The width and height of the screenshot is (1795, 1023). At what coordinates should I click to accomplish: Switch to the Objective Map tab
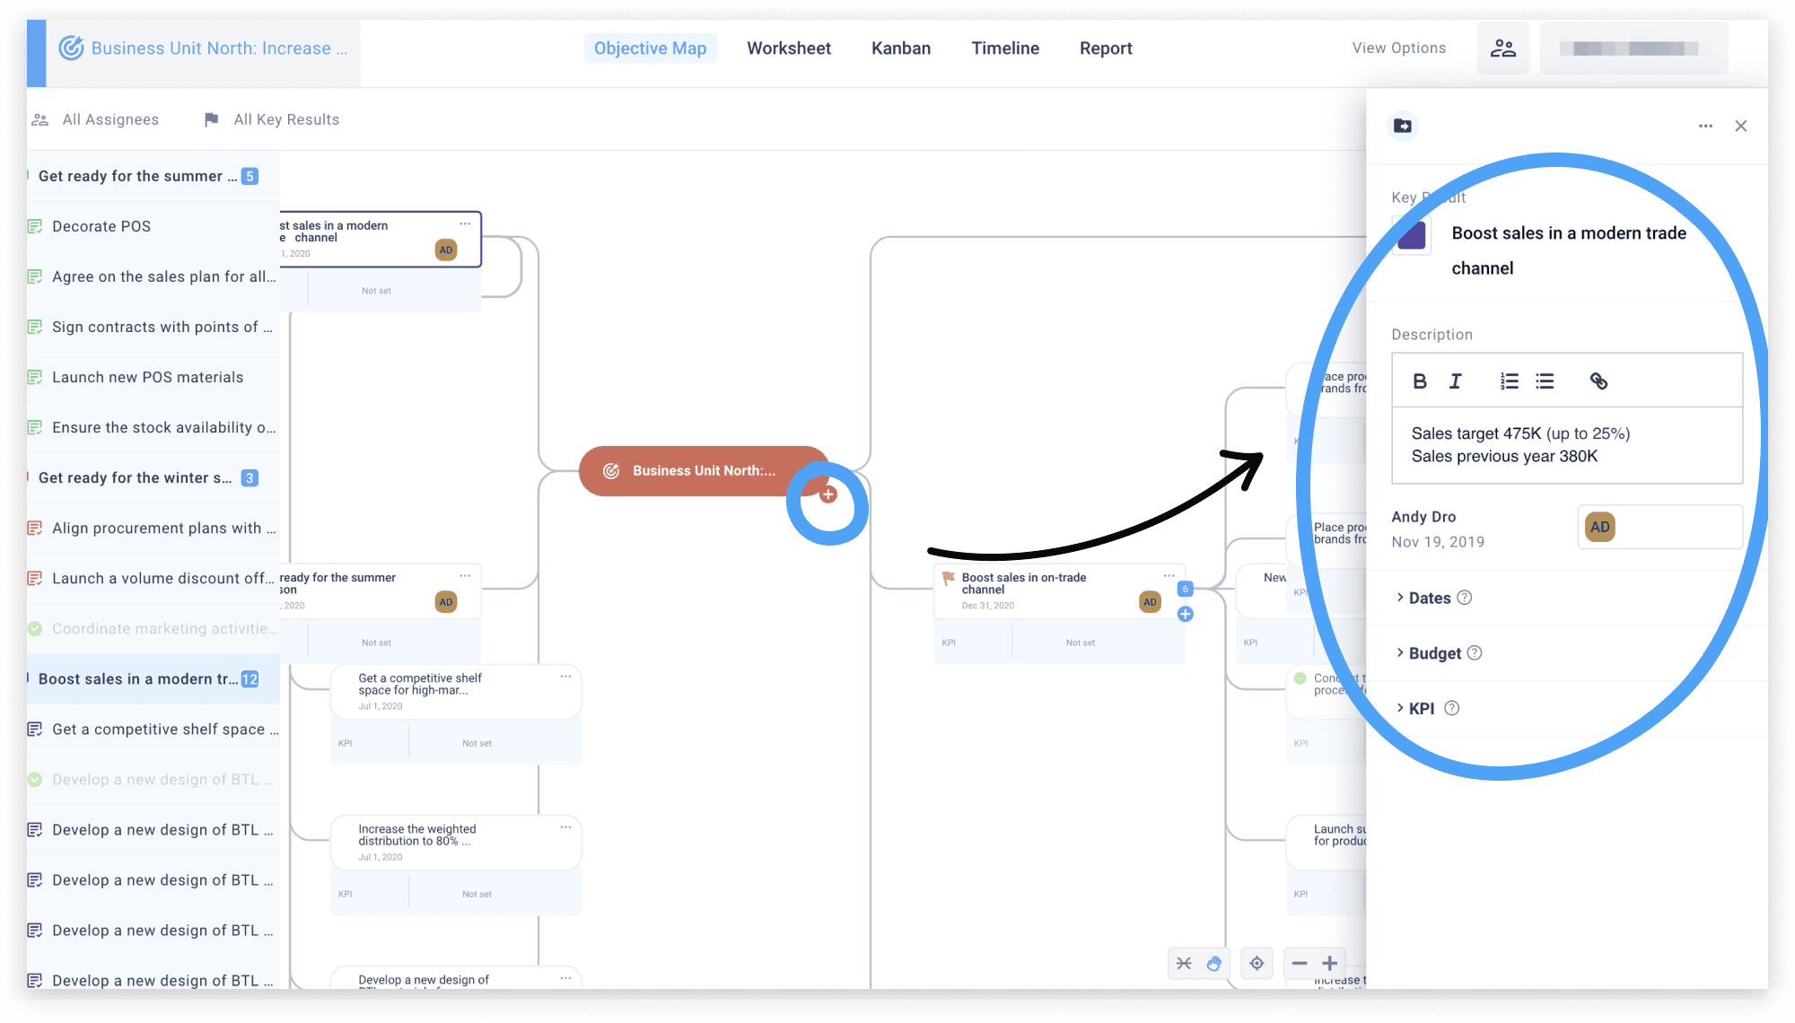click(650, 48)
